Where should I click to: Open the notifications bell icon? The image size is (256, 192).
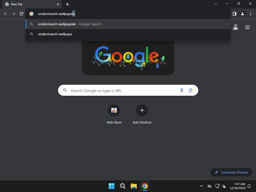[x=249, y=186]
